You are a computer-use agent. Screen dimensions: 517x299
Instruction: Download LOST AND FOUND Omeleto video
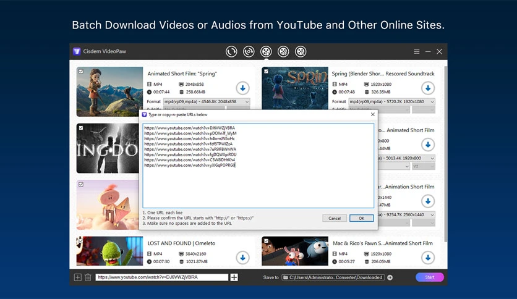tap(242, 258)
